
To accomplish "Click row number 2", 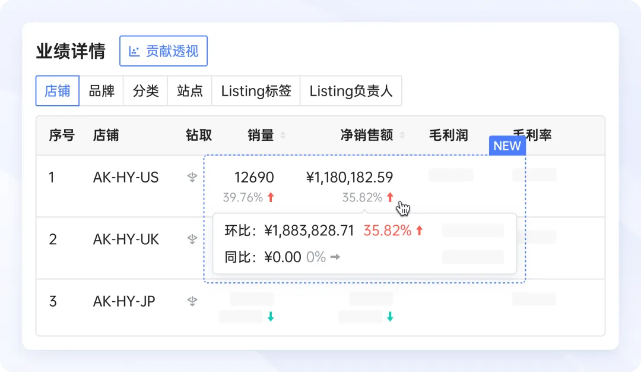I will [x=53, y=239].
